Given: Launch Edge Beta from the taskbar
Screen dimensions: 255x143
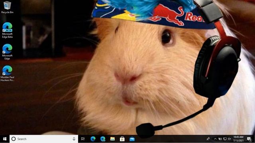Looking at the screenshot, I should point(103,139).
